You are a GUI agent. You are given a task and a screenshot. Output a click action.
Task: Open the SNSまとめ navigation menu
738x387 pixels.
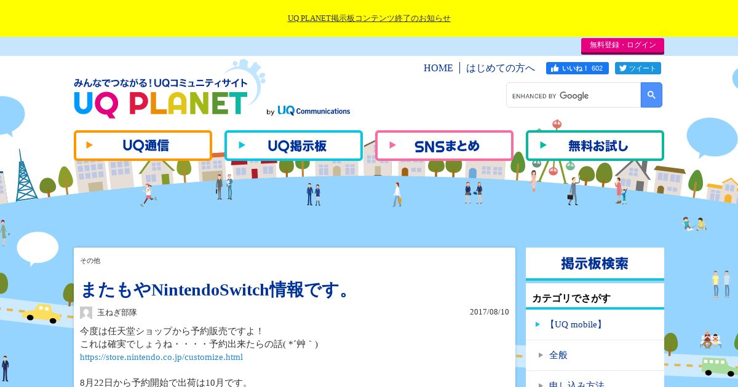pyautogui.click(x=444, y=146)
